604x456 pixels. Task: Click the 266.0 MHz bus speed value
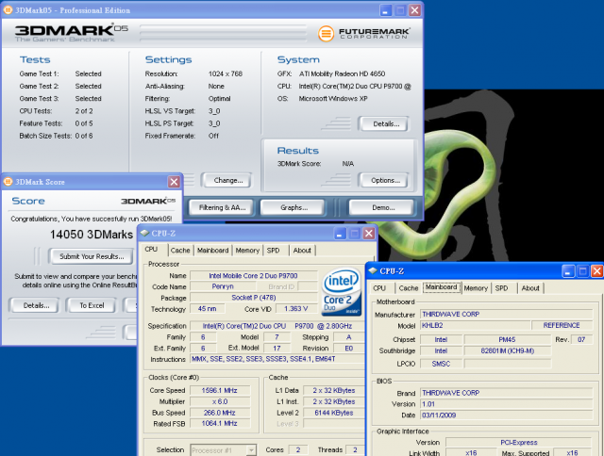coord(220,413)
